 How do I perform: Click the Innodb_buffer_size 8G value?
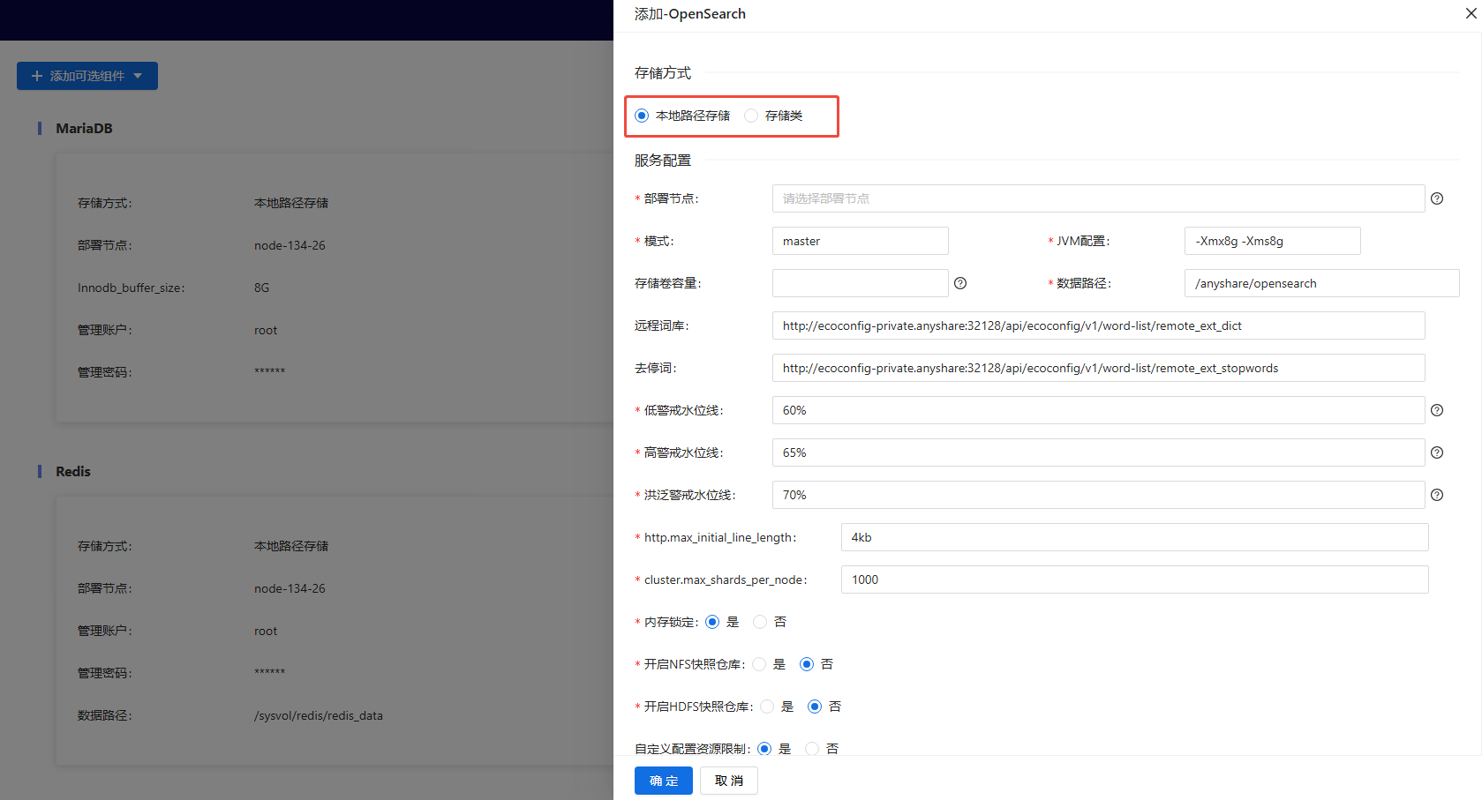(262, 288)
